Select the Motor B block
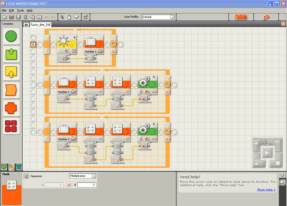 (147, 132)
